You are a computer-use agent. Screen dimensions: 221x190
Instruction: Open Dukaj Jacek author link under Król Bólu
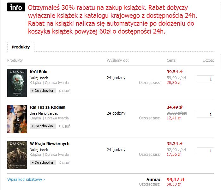(x=39, y=78)
